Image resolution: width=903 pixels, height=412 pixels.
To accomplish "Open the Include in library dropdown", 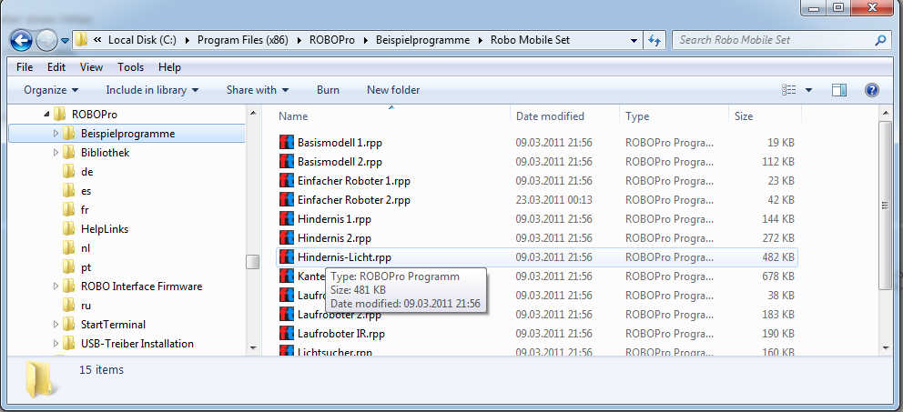I will 152,90.
